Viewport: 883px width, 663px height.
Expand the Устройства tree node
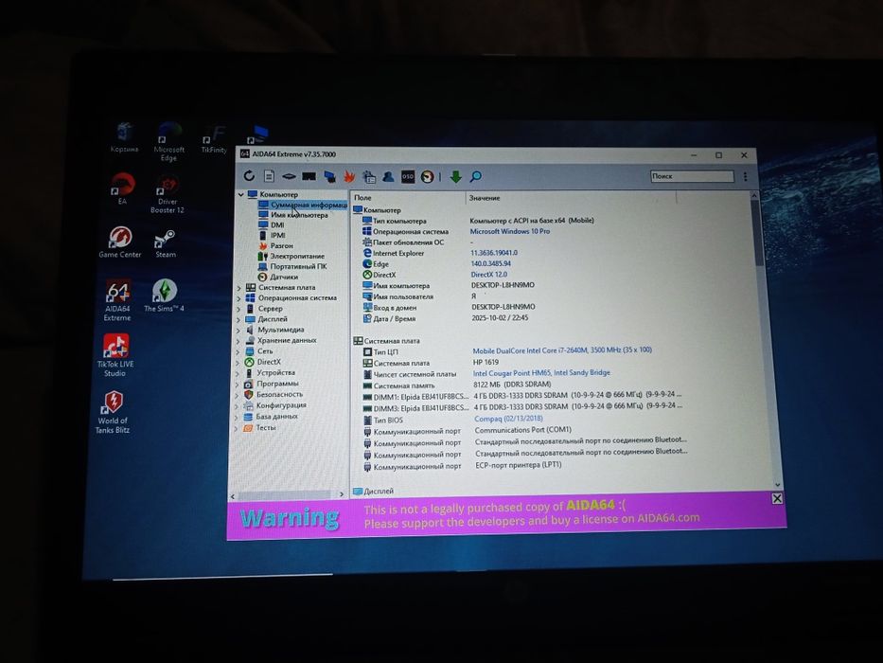pyautogui.click(x=238, y=373)
